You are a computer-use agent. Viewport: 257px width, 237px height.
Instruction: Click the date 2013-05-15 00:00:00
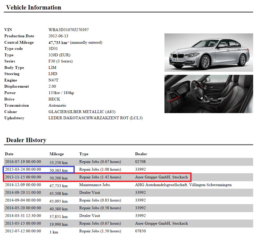23,223
